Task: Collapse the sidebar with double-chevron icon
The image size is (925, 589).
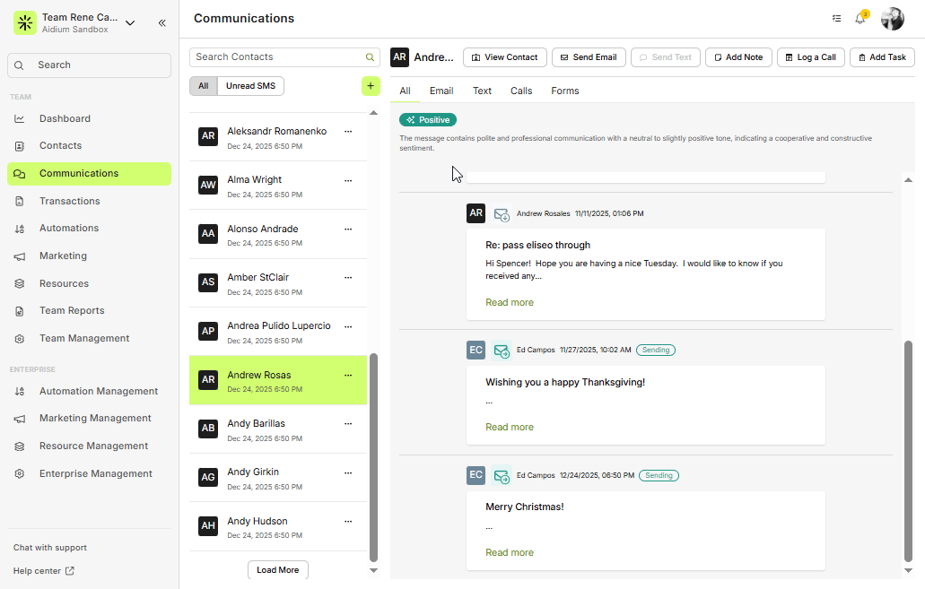Action: (x=161, y=23)
